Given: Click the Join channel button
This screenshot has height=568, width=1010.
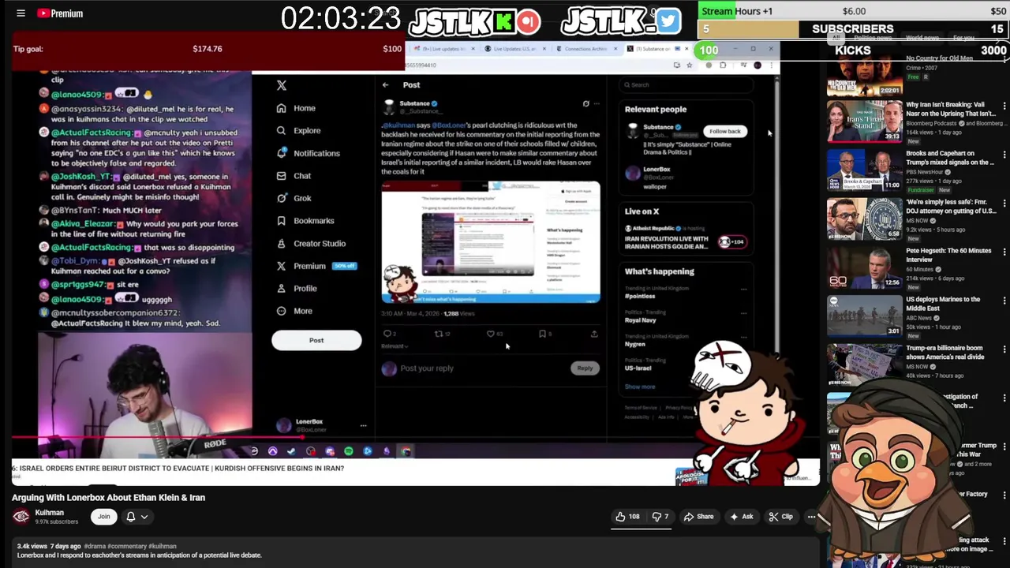Looking at the screenshot, I should (x=103, y=517).
